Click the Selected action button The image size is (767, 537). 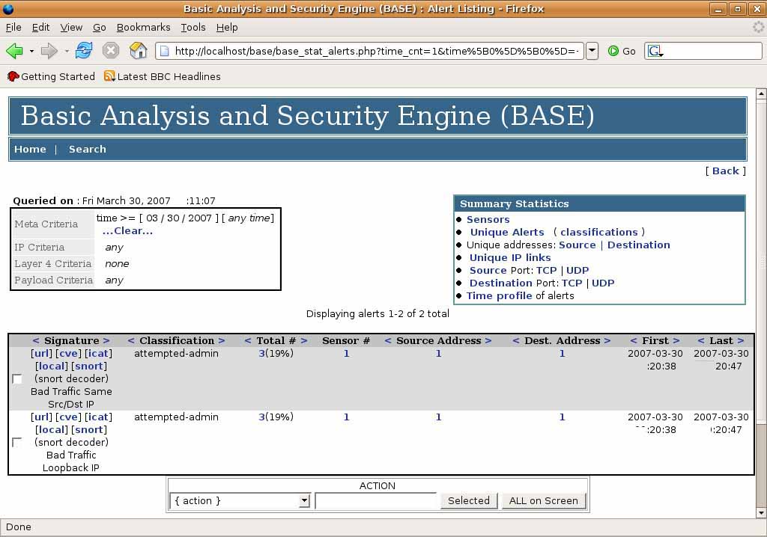point(469,500)
